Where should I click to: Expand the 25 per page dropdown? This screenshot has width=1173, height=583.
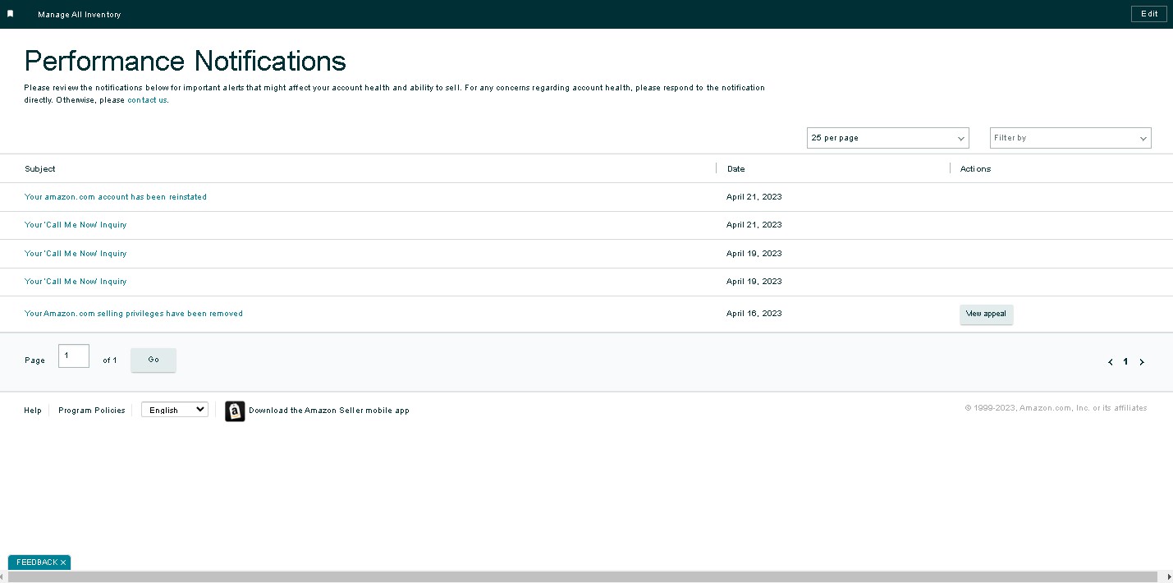tap(887, 138)
